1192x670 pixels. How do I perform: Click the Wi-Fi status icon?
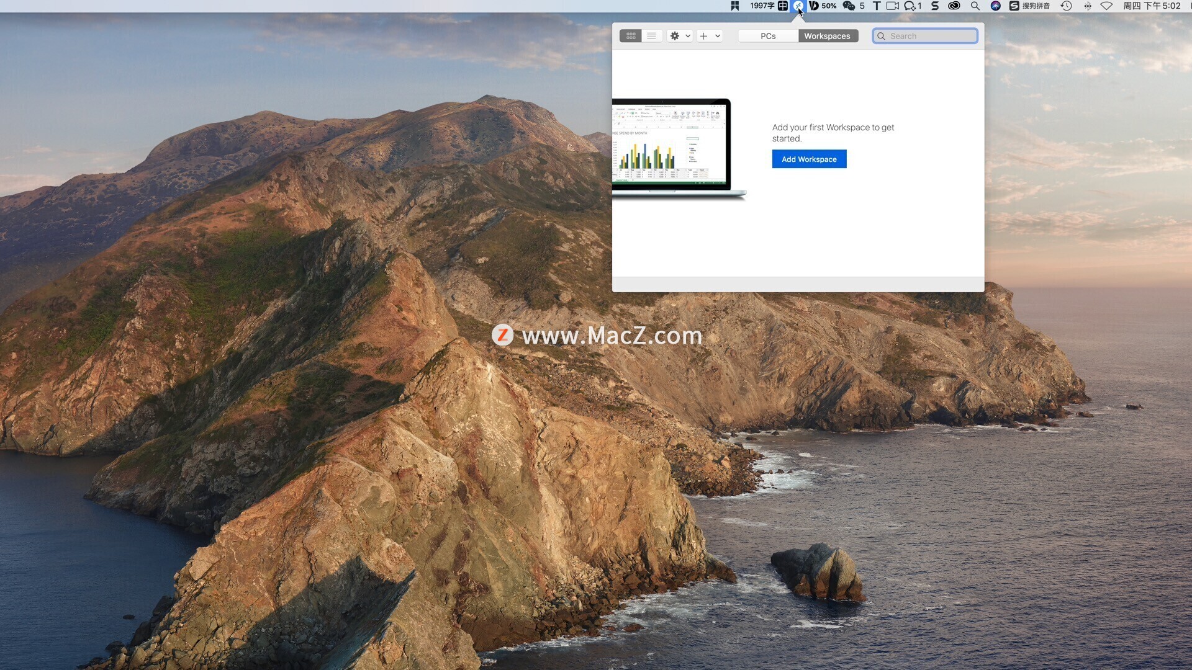pyautogui.click(x=1106, y=6)
